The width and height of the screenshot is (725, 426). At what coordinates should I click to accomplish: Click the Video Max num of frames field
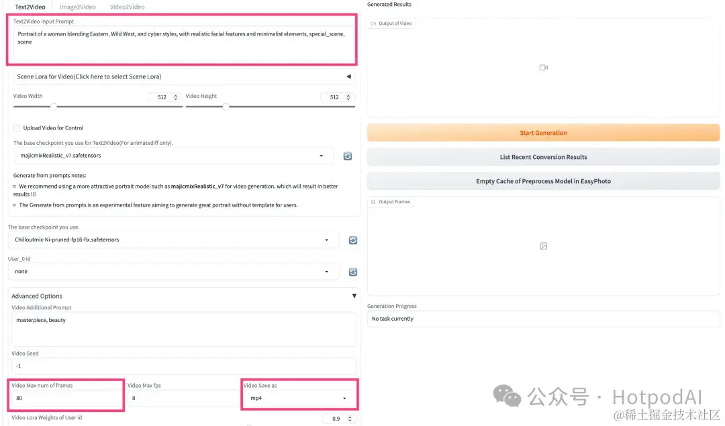[x=66, y=398]
